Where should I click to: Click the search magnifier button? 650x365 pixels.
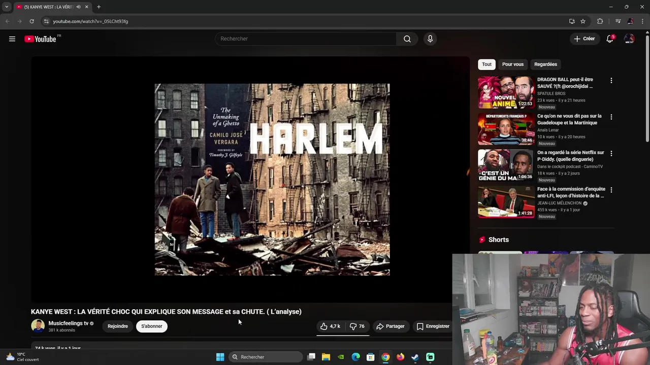(x=407, y=39)
